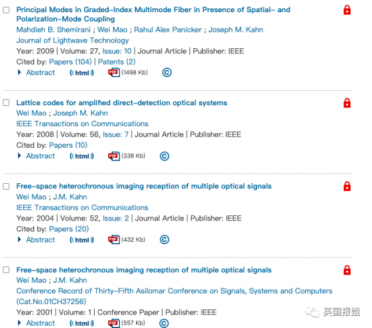Image resolution: width=372 pixels, height=328 pixels.
Task: Select the Lattice codes paper checkbox
Action: coord(6,103)
